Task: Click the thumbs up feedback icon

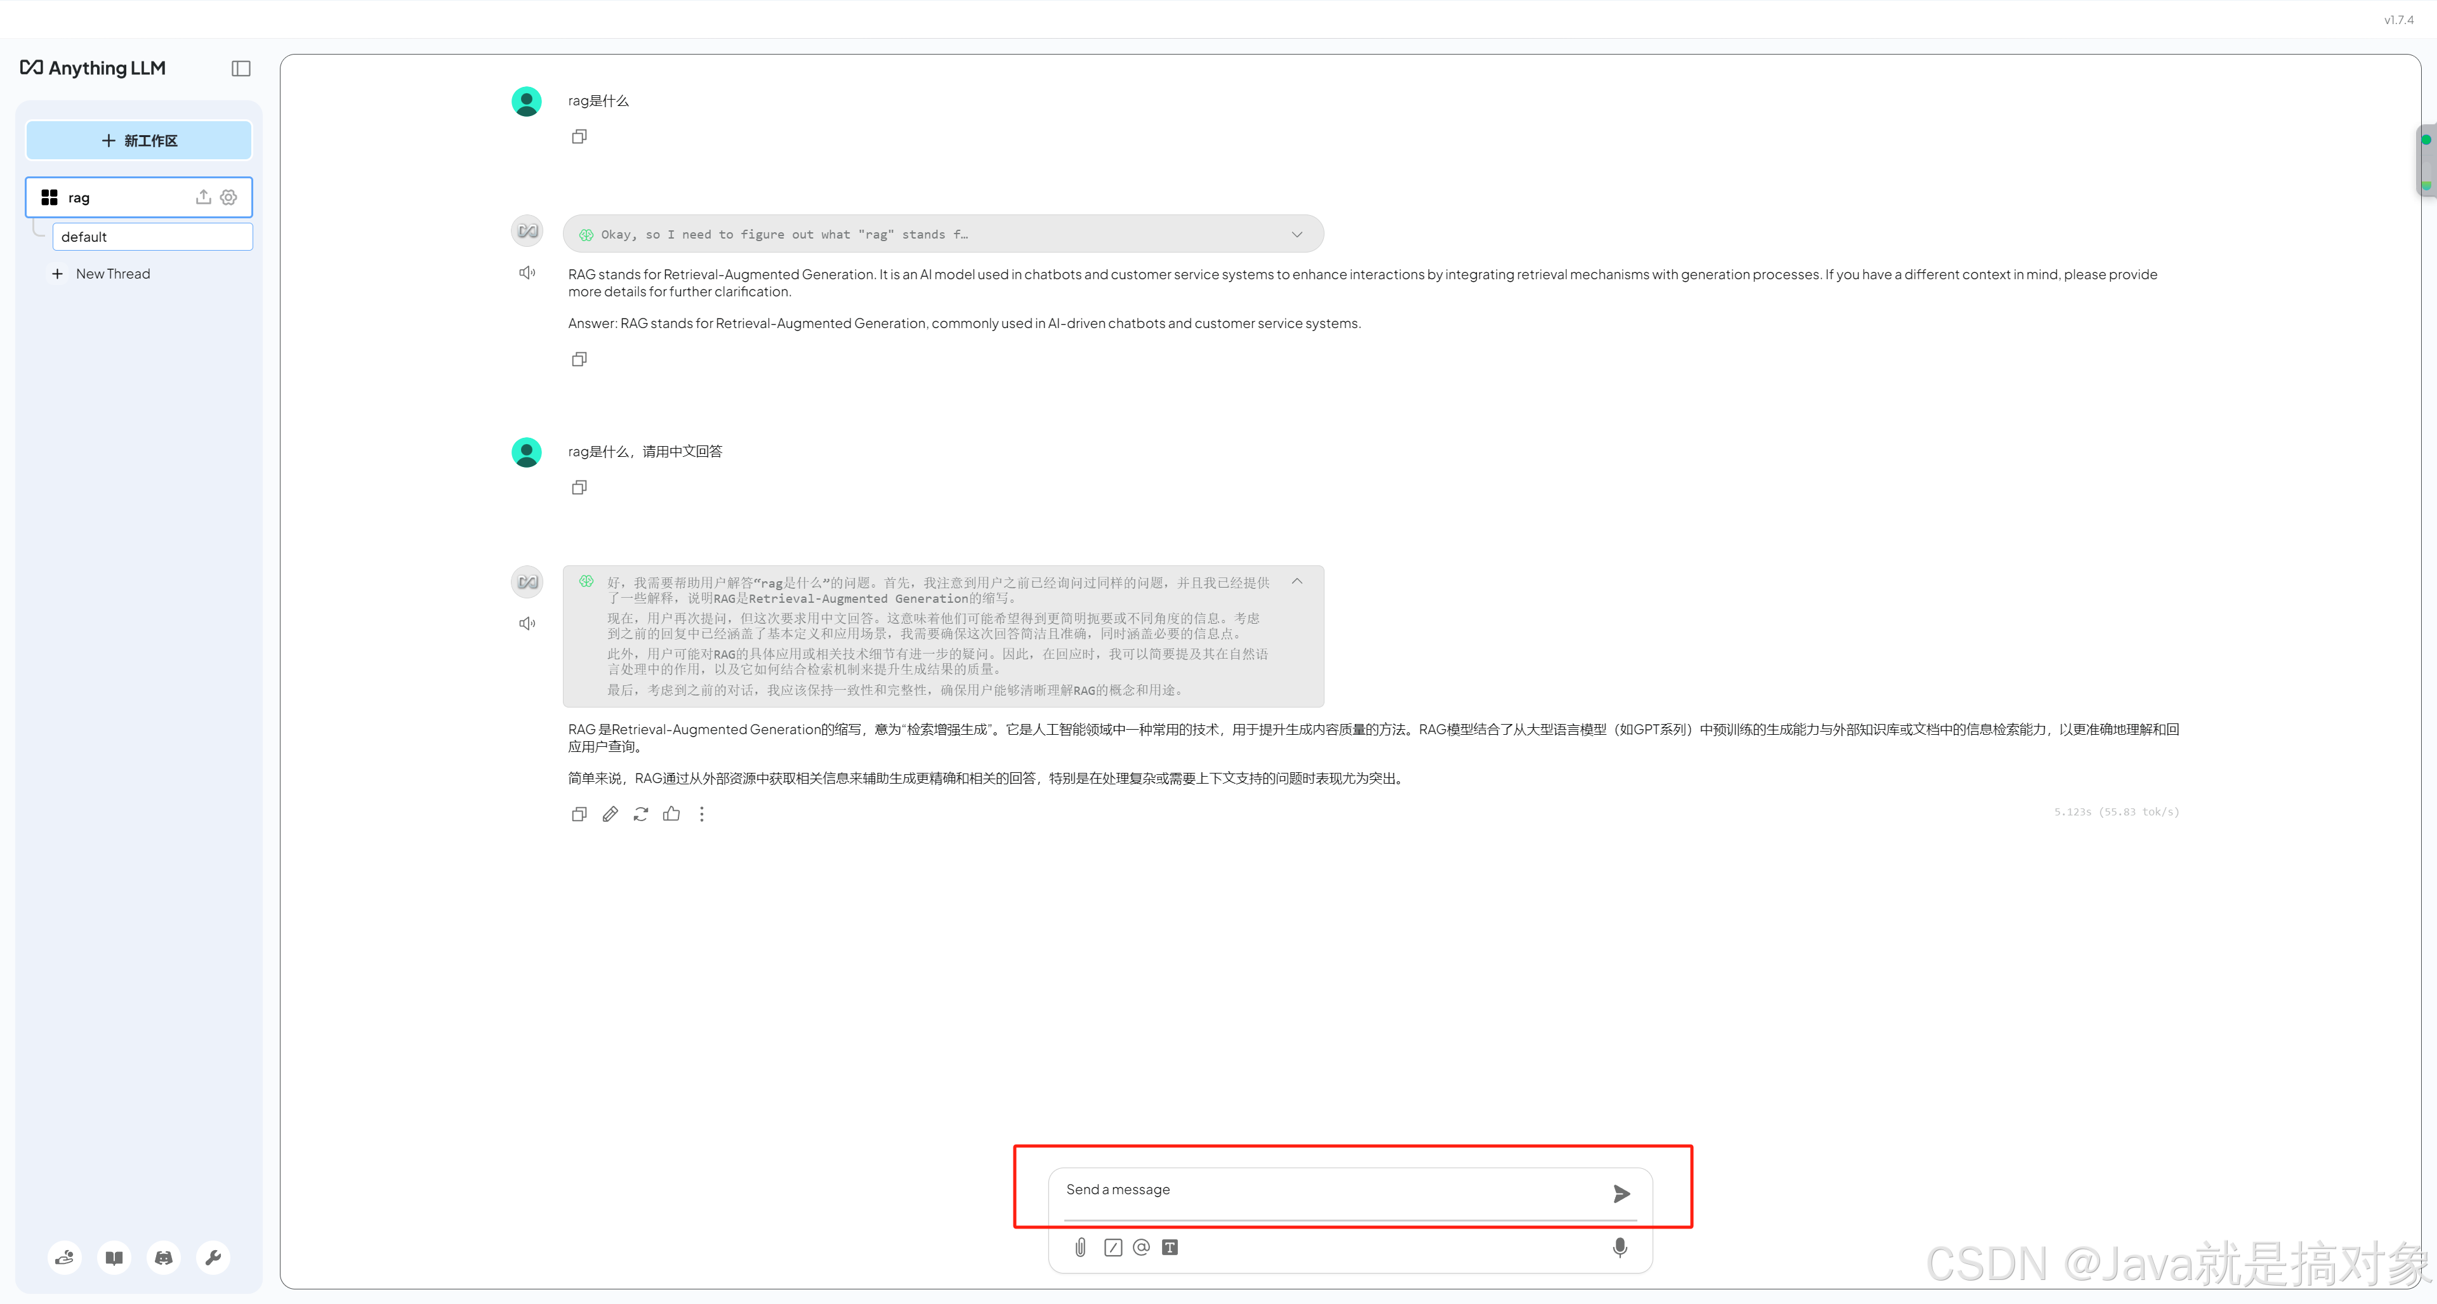Action: coord(671,813)
